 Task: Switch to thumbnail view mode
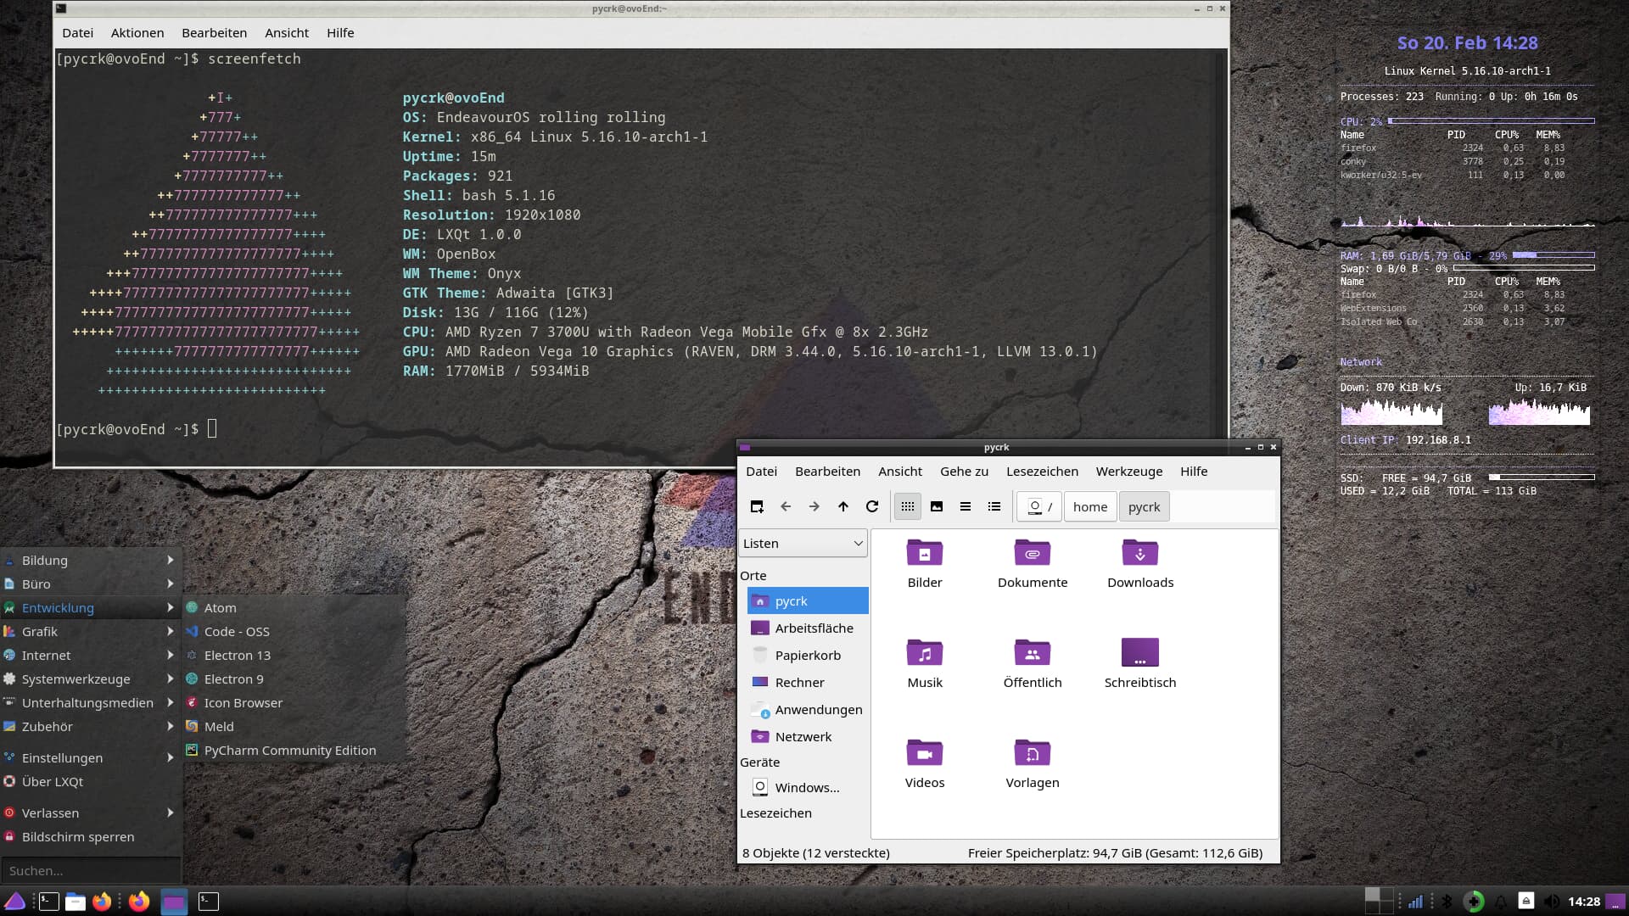937,506
